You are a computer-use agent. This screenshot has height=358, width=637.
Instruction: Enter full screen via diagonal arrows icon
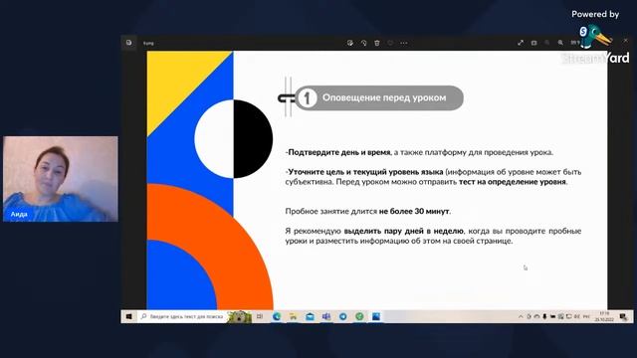[521, 43]
